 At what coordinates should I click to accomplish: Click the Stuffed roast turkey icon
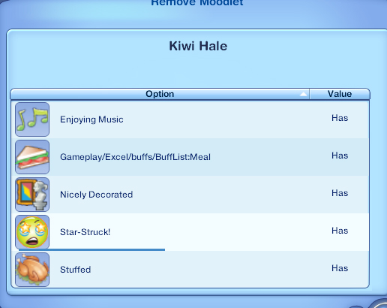coord(32,270)
